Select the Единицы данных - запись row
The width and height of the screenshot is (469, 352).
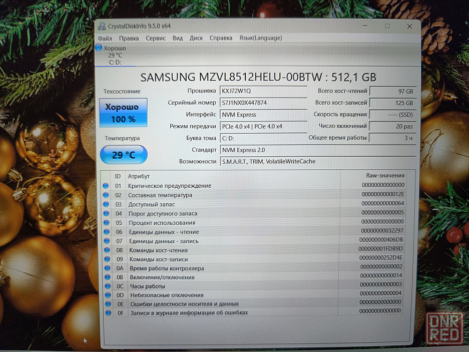(x=254, y=241)
